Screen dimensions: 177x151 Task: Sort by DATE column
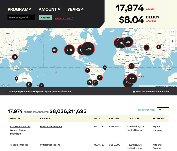coord(98,118)
